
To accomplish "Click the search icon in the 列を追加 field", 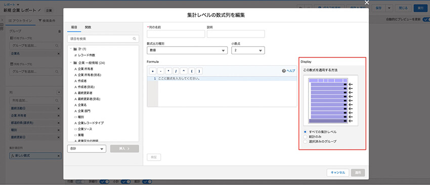I will (x=57, y=100).
